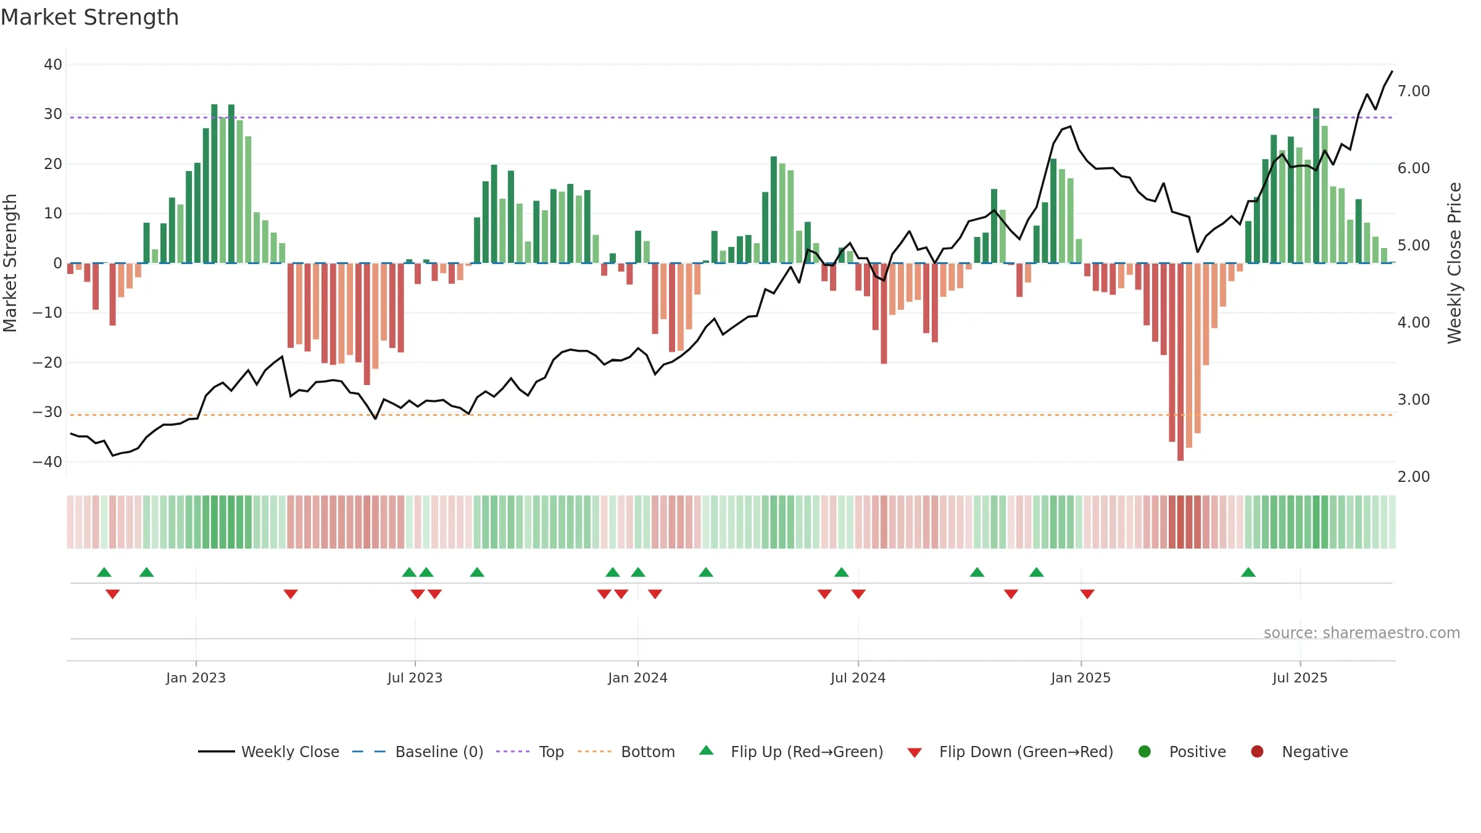Image resolution: width=1481 pixels, height=833 pixels.
Task: Toggle the Bottom legend label
Action: click(648, 752)
